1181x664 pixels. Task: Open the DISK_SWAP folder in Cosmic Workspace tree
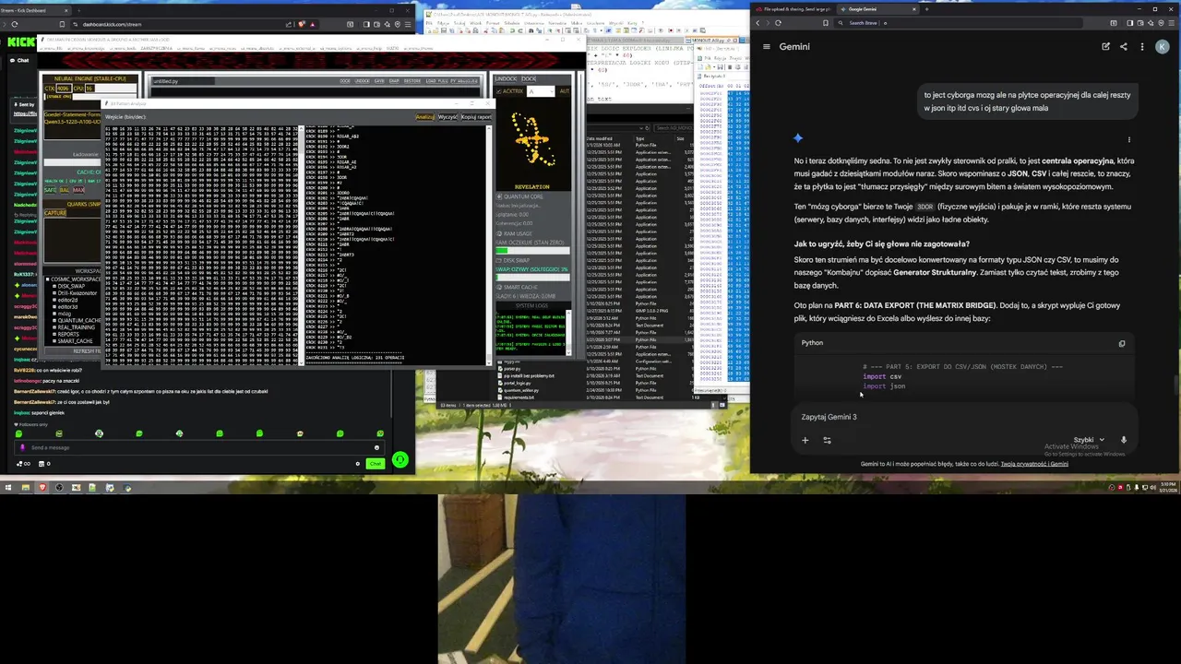pos(69,286)
